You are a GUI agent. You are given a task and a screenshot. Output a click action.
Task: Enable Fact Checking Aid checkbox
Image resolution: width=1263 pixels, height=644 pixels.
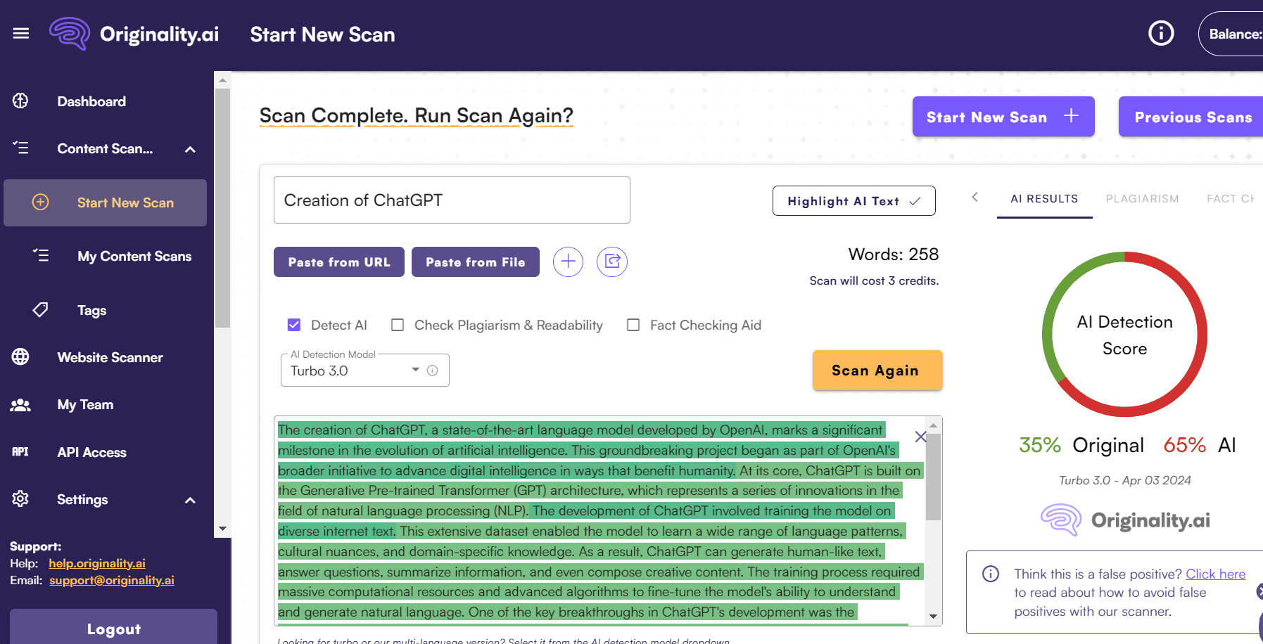click(x=633, y=325)
